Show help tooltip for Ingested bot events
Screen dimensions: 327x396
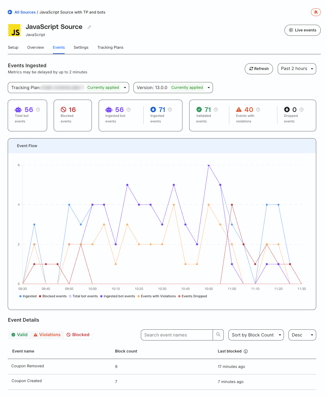click(x=129, y=109)
